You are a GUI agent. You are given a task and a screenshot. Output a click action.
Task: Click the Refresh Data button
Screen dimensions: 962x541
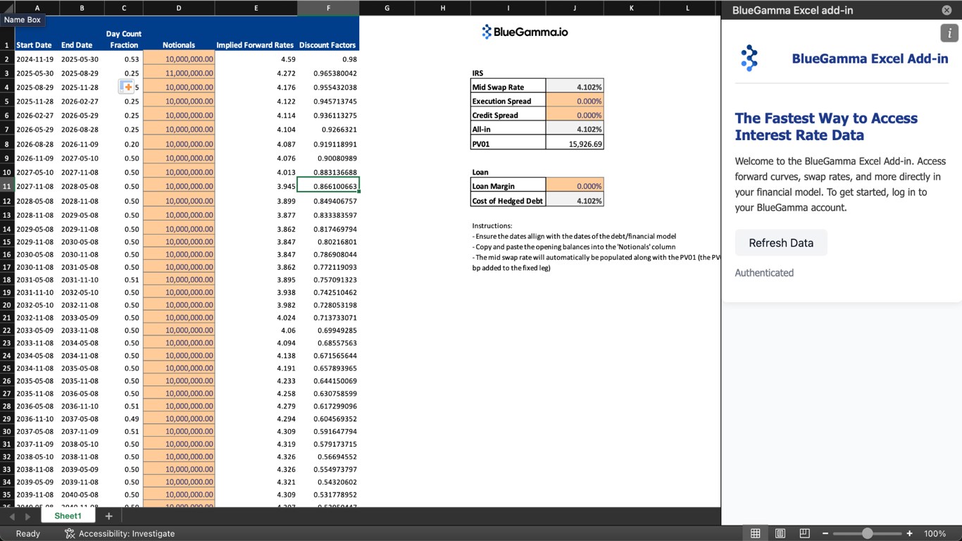(x=781, y=243)
